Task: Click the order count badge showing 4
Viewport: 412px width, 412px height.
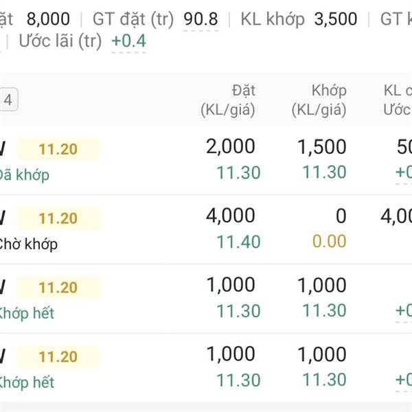Action: [8, 100]
